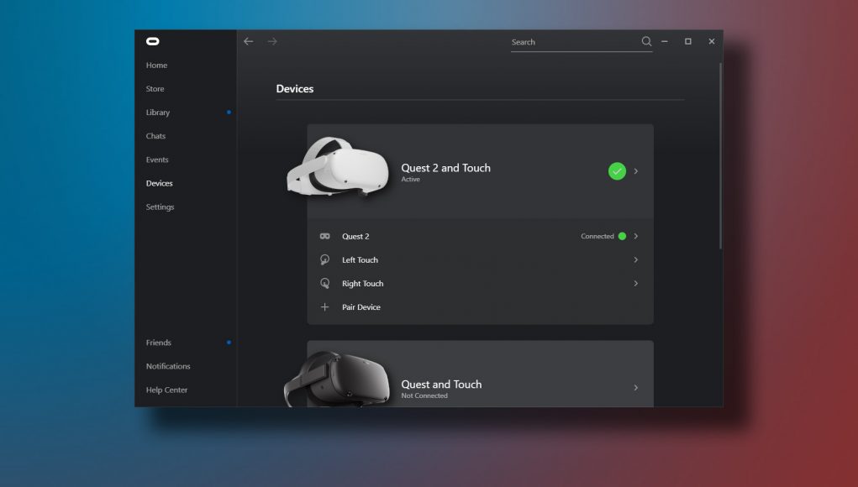Image resolution: width=858 pixels, height=487 pixels.
Task: Expand the Quest 2 row chevron
Action: point(636,236)
